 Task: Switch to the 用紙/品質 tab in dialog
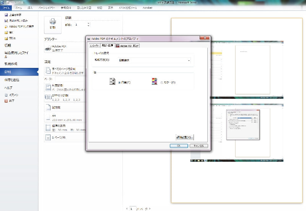[x=107, y=45]
